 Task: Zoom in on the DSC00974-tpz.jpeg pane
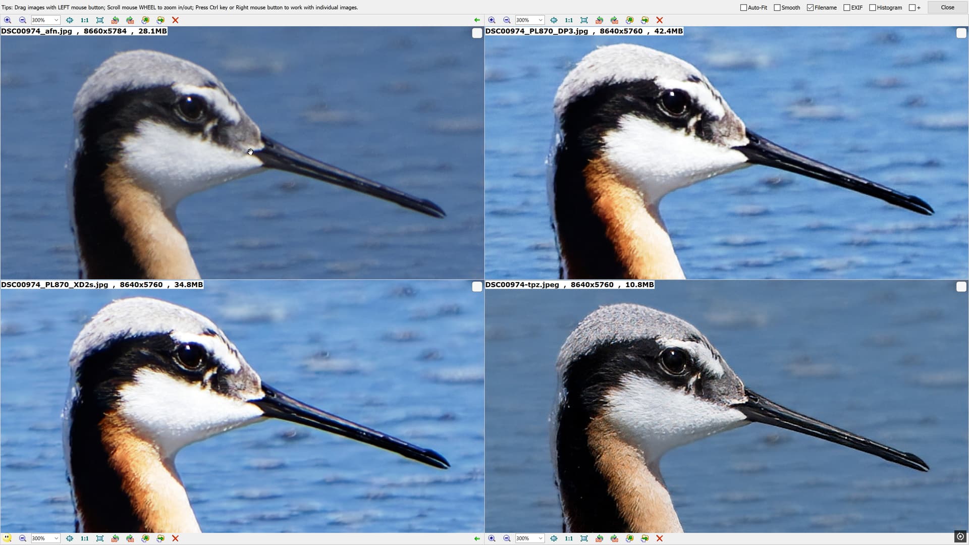pos(492,538)
